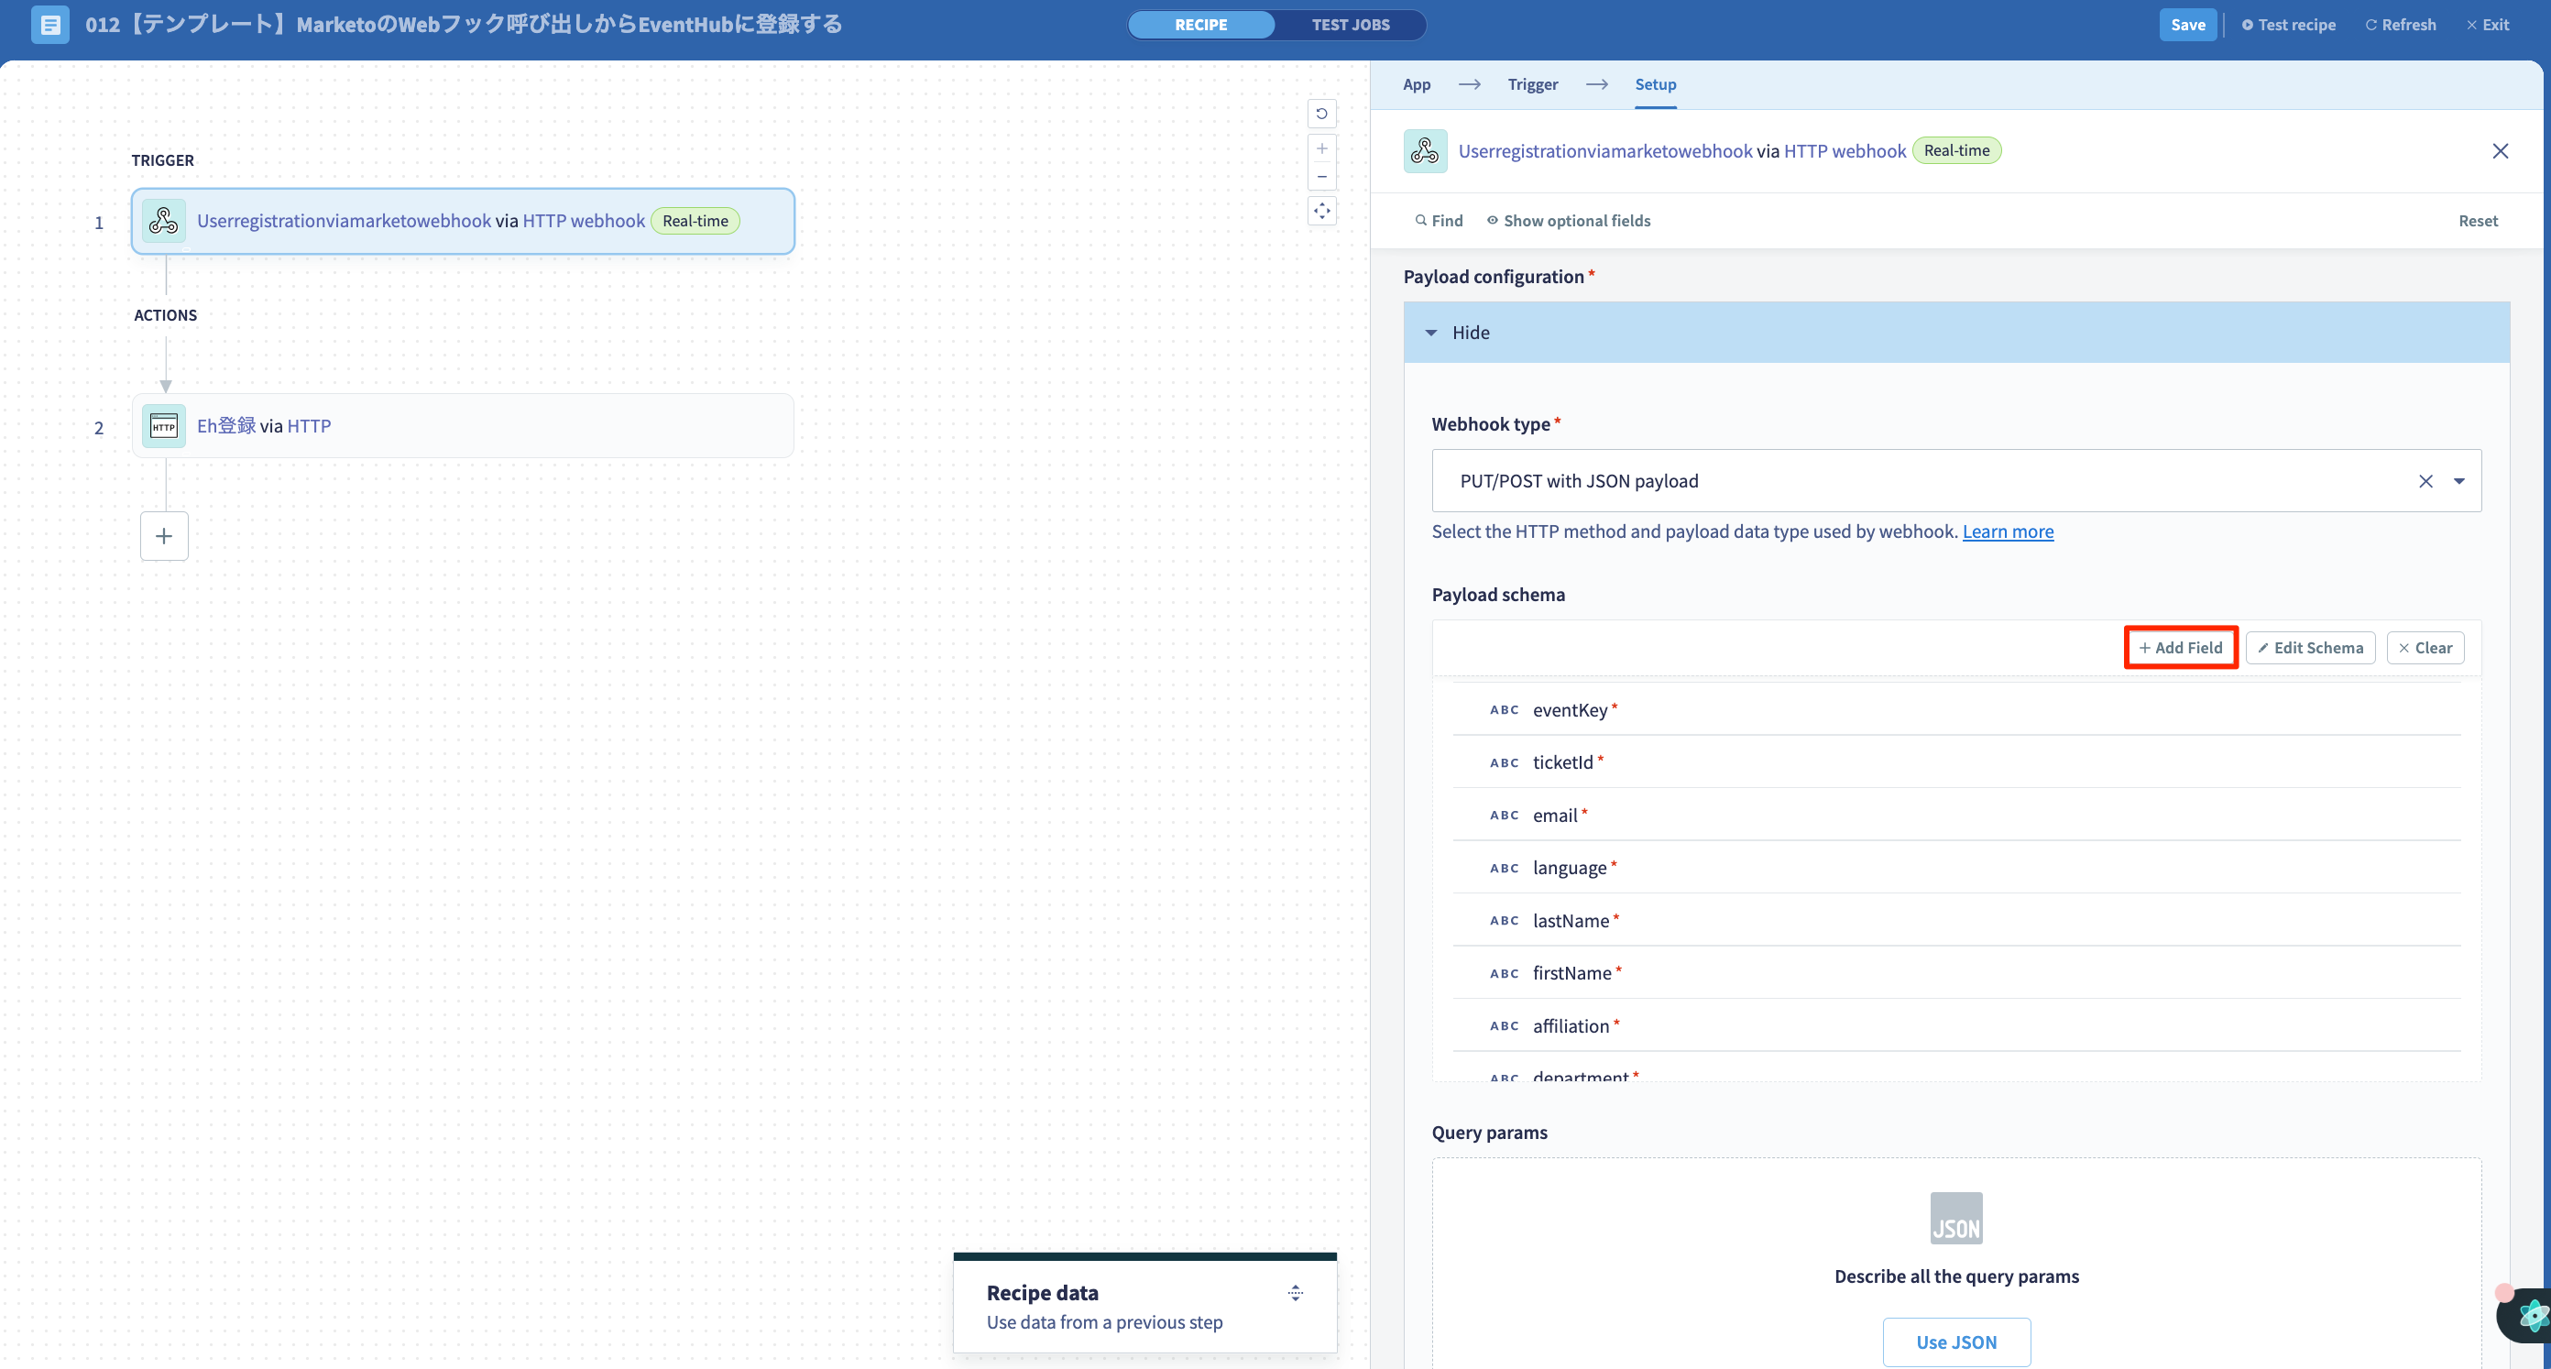Click the ABC type icon beside ticketId
The height and width of the screenshot is (1369, 2551).
click(1505, 762)
